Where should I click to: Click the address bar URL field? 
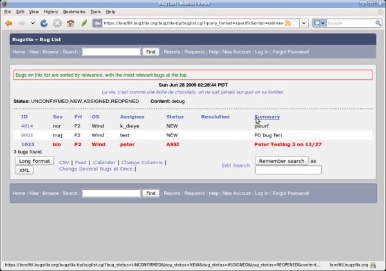193,23
